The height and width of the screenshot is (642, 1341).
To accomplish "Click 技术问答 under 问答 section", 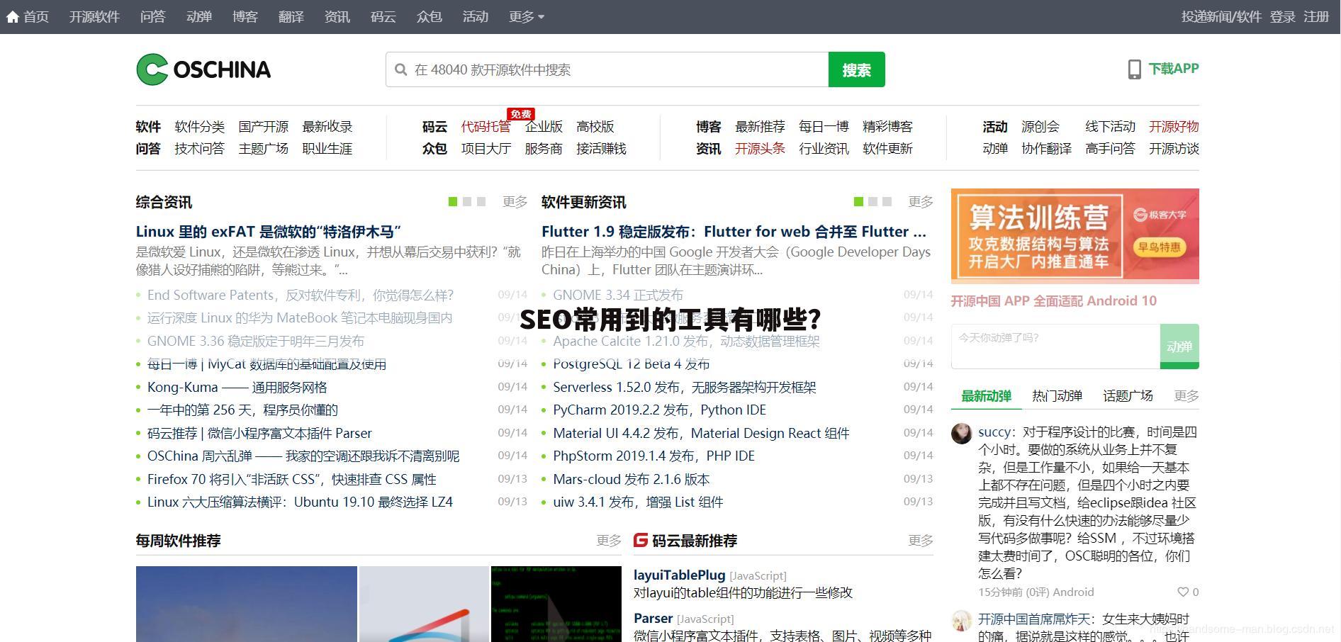I will (x=199, y=149).
